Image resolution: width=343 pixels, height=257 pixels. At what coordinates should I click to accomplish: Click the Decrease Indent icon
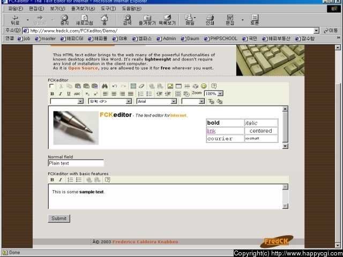(x=159, y=94)
